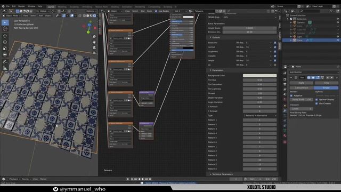
Task: Switch to the Layout workspace tab
Action: coord(51,7)
